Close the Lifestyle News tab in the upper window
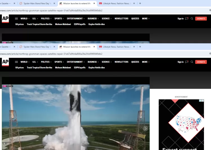211x150 pixels. click(x=134, y=3)
